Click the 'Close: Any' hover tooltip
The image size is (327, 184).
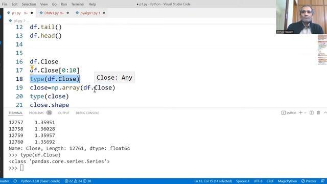(114, 78)
